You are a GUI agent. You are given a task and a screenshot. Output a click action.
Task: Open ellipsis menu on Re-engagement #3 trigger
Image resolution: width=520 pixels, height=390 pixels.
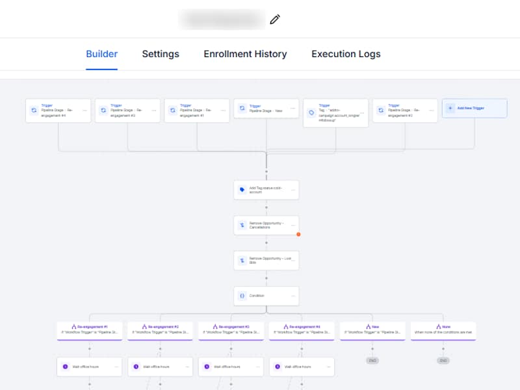154,110
